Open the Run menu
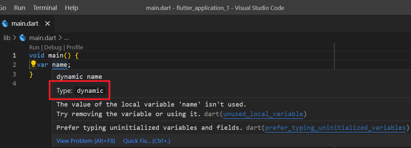 pyautogui.click(x=20, y=8)
